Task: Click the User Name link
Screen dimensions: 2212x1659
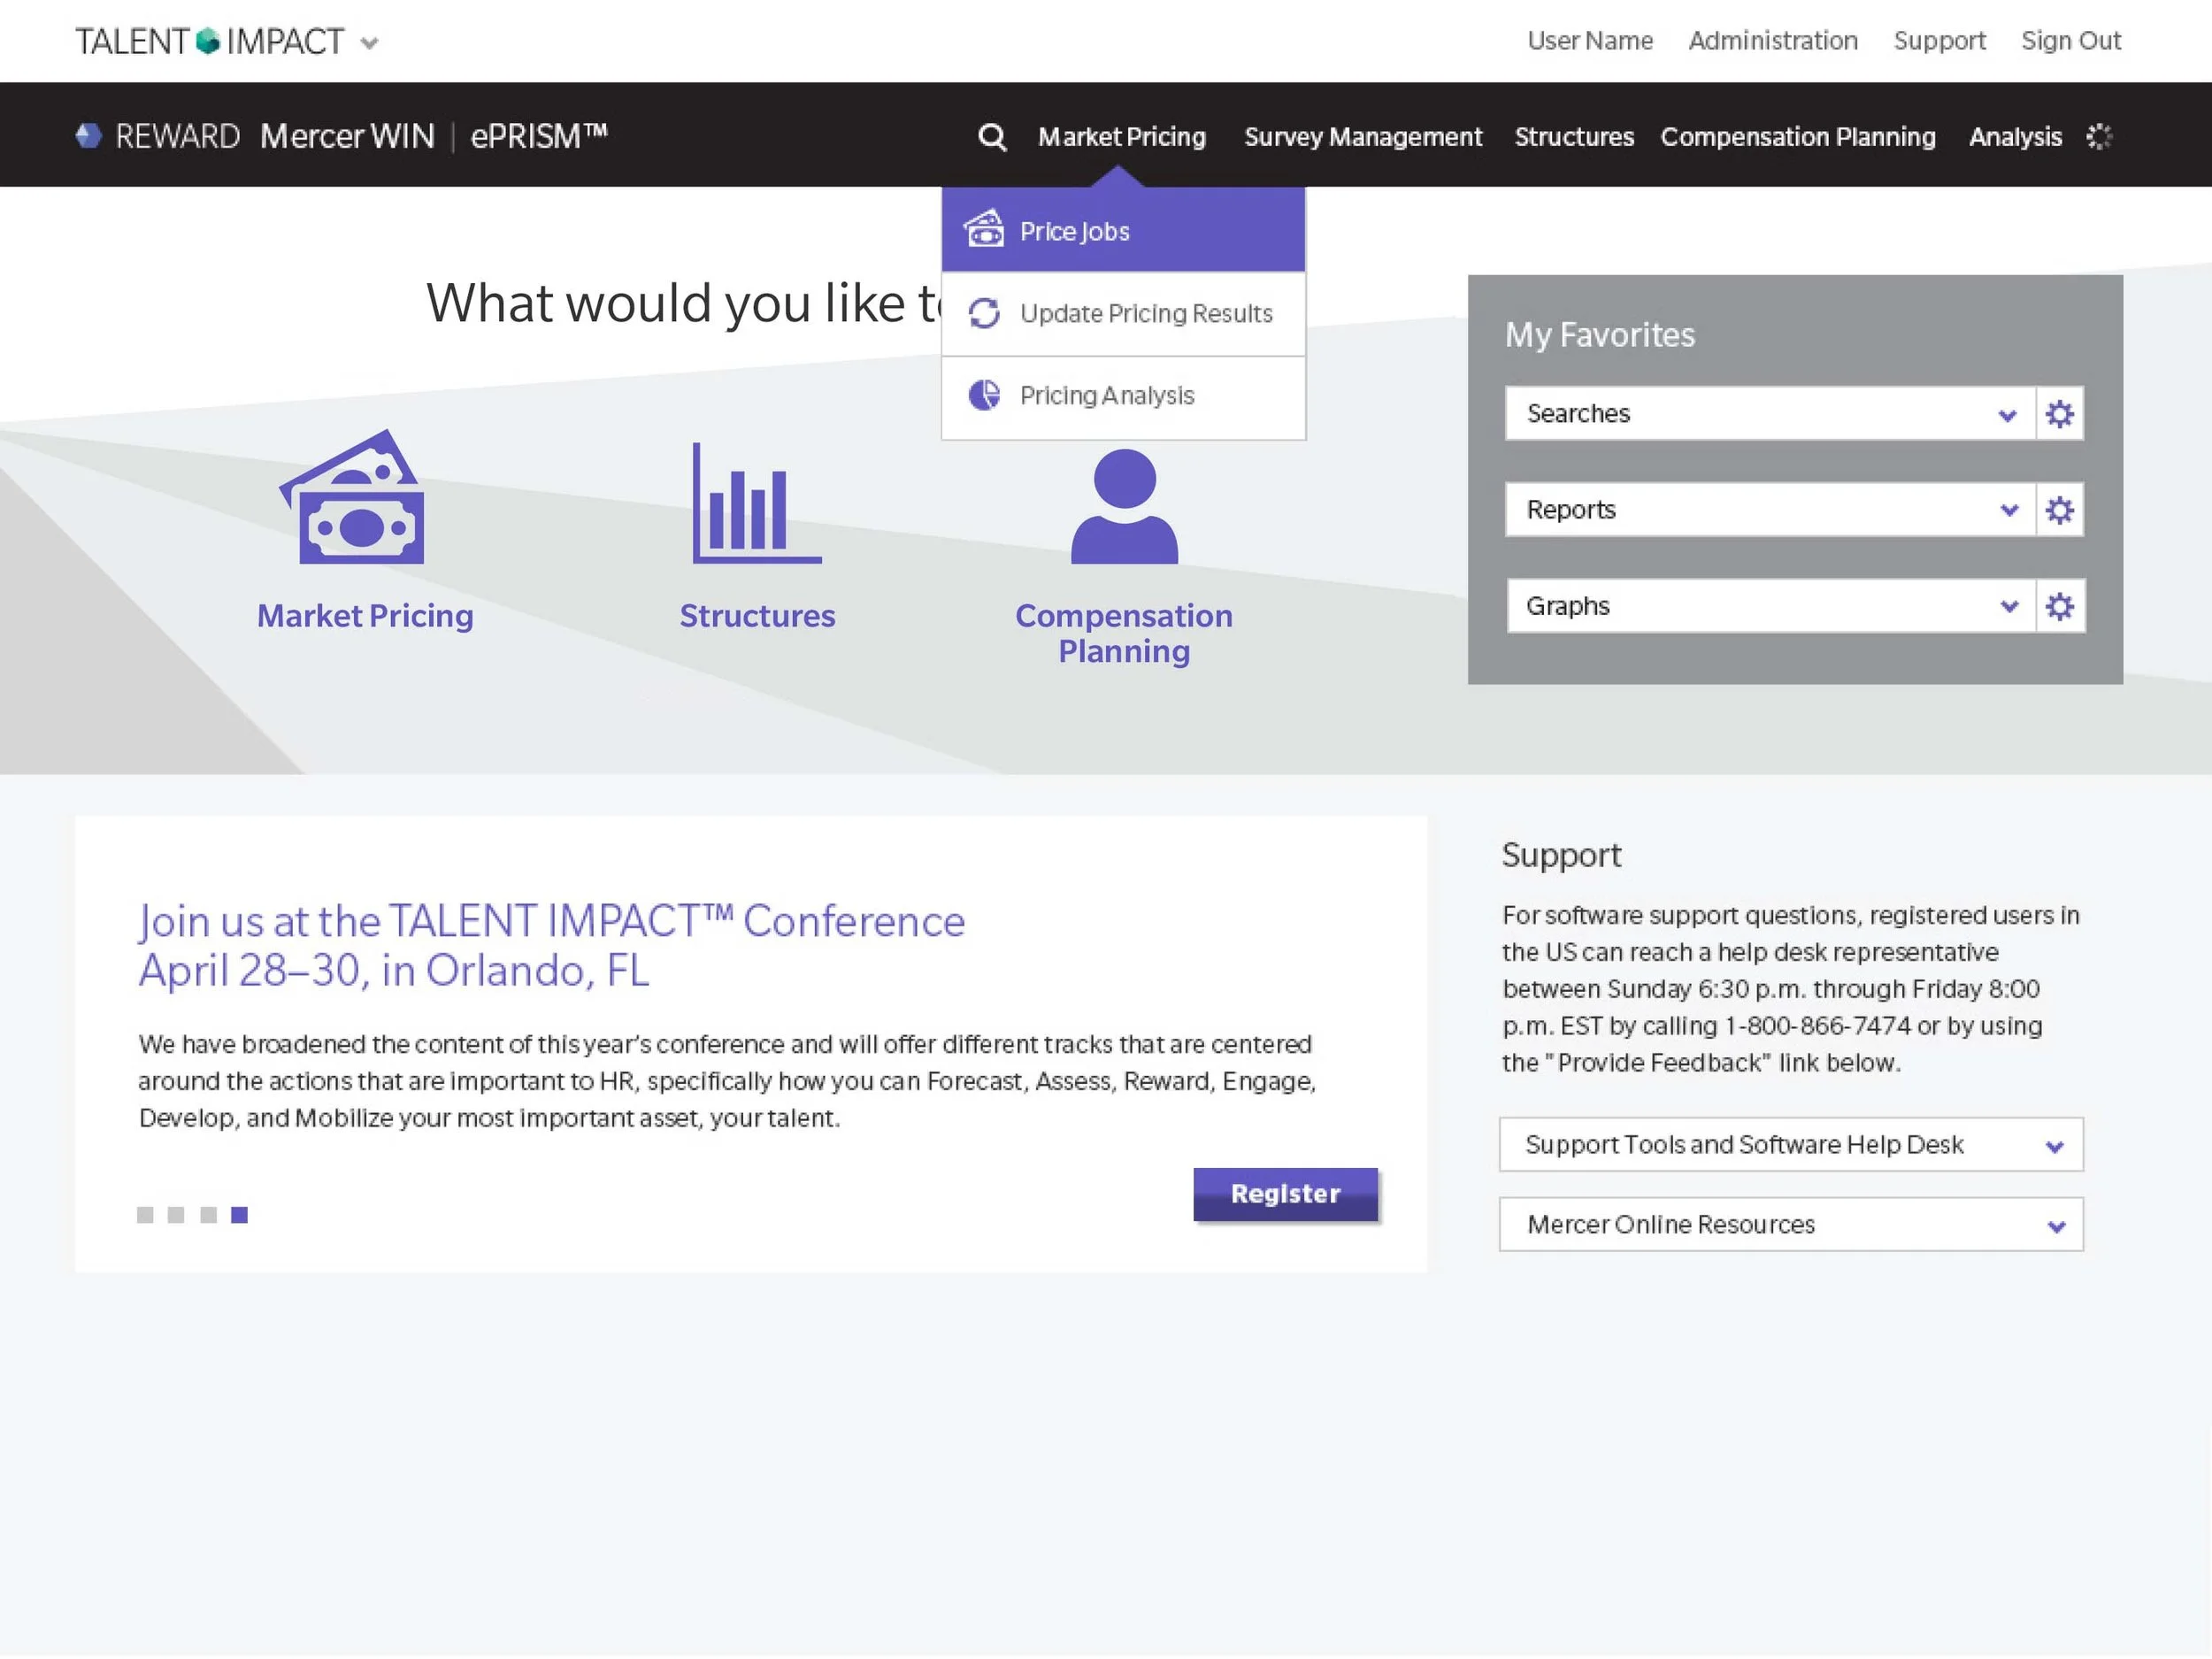Action: [1589, 41]
